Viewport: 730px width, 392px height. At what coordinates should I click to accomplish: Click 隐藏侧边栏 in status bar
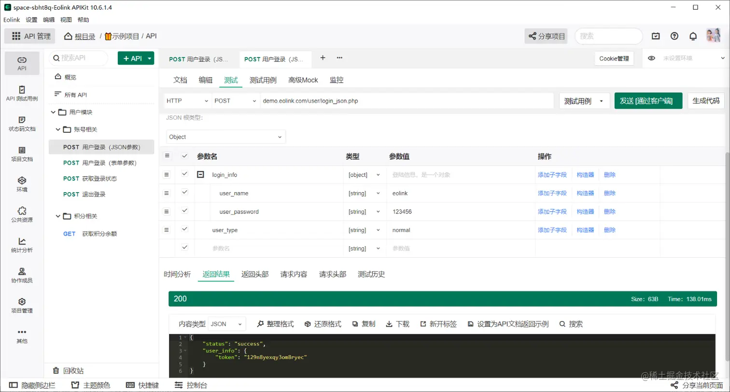click(x=32, y=385)
